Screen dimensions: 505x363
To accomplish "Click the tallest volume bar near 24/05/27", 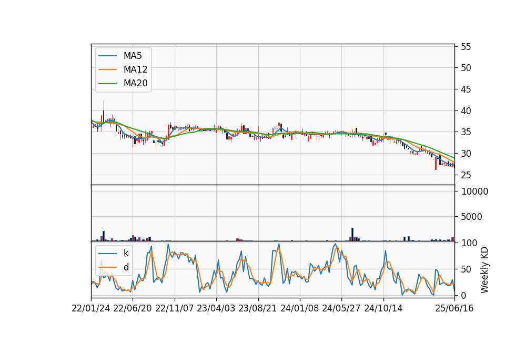I will (x=352, y=234).
